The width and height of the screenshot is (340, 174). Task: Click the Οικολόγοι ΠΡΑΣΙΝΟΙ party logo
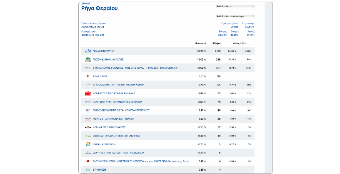[88, 136]
